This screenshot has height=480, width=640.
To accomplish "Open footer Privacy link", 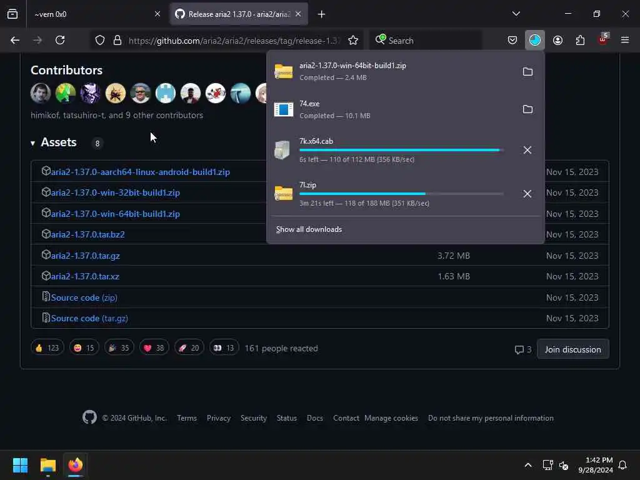I will (219, 418).
